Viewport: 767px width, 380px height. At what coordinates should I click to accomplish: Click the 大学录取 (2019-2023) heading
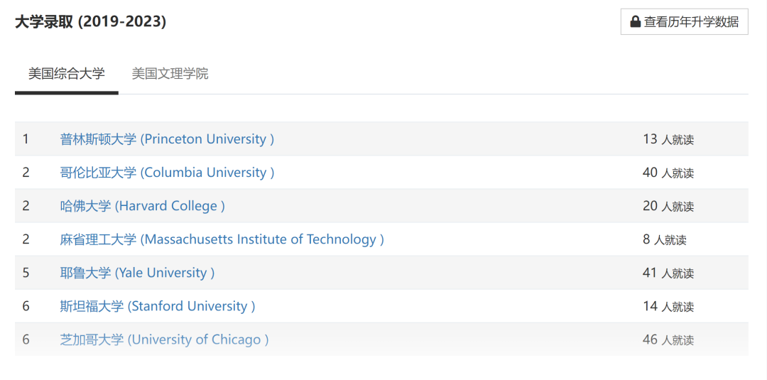[90, 22]
